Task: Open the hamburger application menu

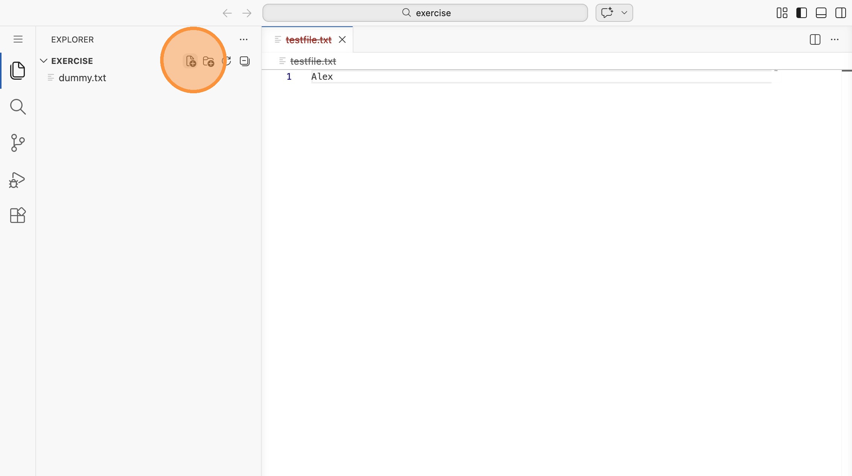Action: coord(18,39)
